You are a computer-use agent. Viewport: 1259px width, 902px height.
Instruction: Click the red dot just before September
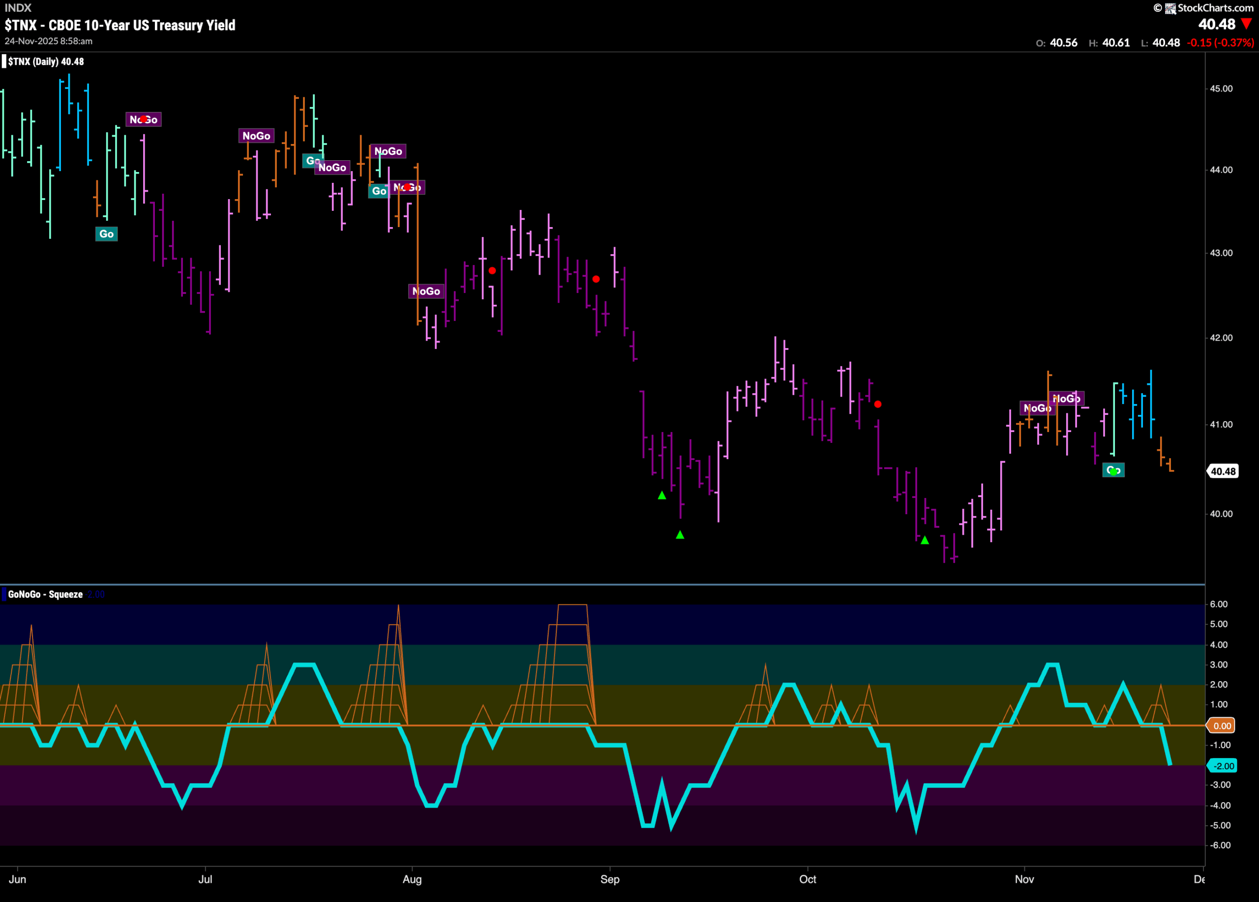point(596,279)
